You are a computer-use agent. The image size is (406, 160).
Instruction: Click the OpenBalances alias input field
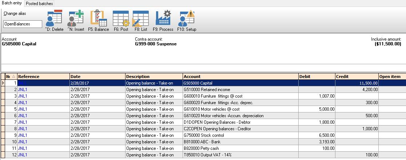tap(22, 24)
